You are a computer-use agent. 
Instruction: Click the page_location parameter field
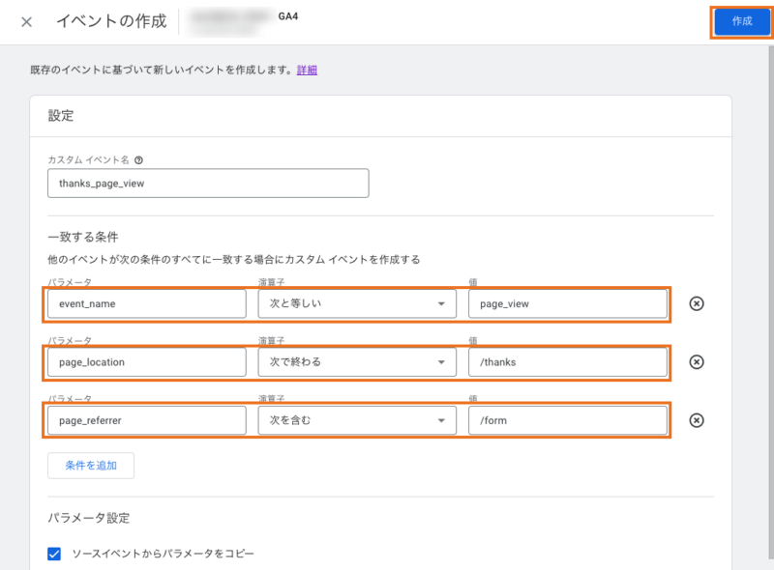(x=147, y=362)
